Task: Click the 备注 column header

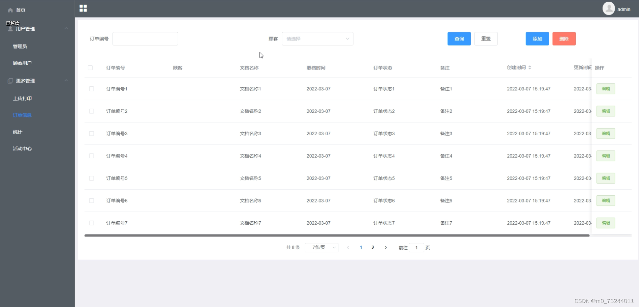Action: 445,68
